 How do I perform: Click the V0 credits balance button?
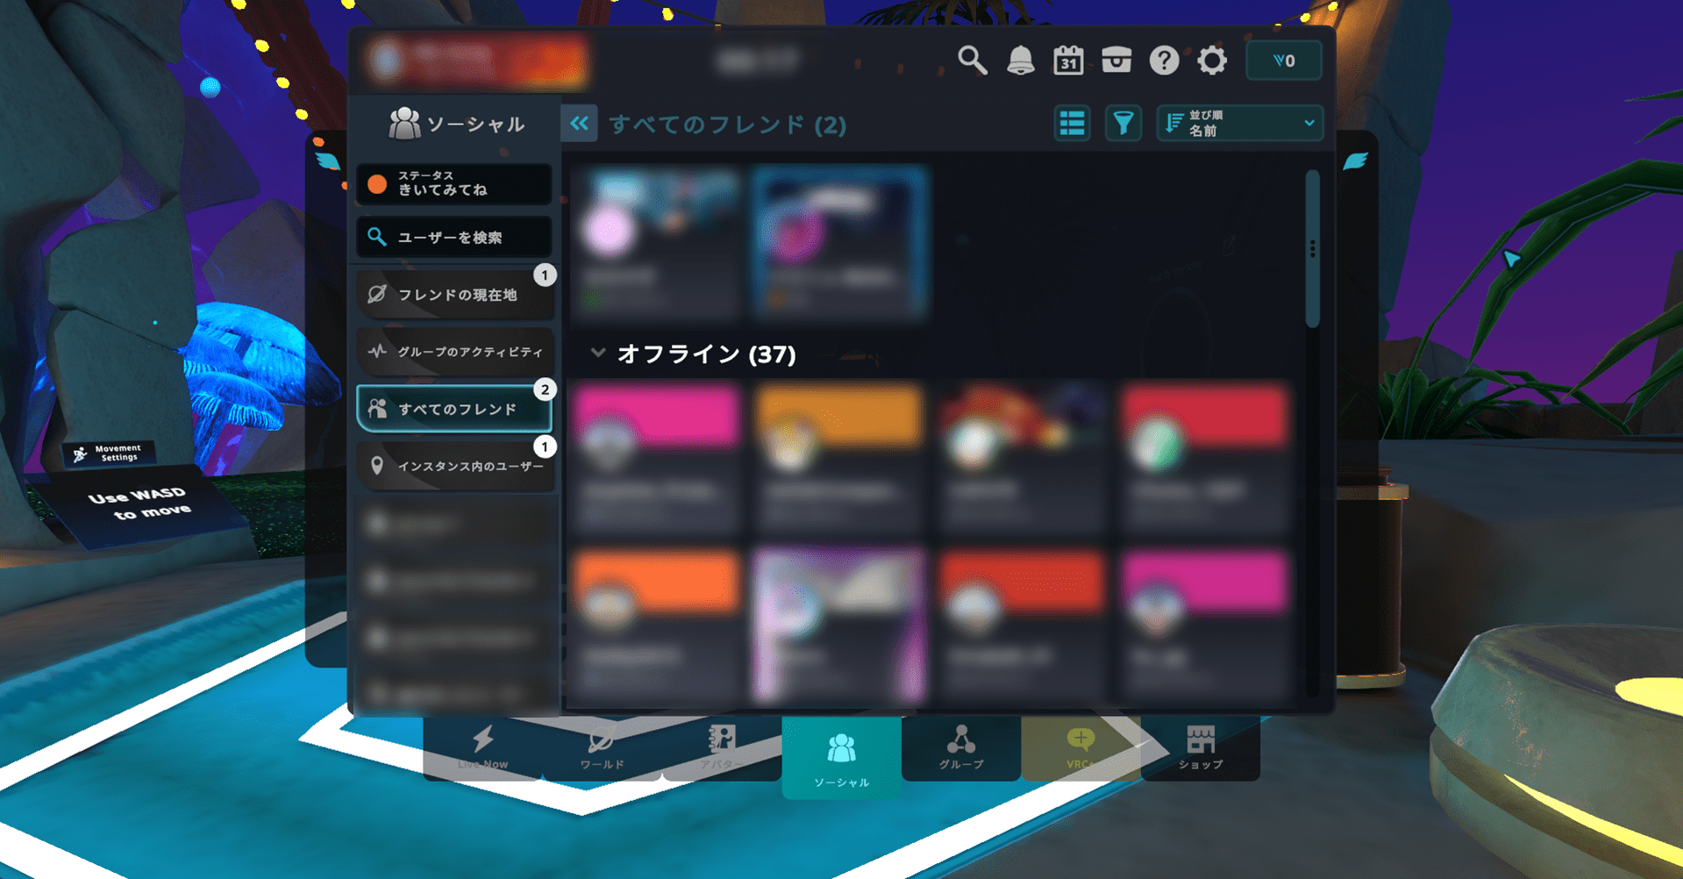1284,61
